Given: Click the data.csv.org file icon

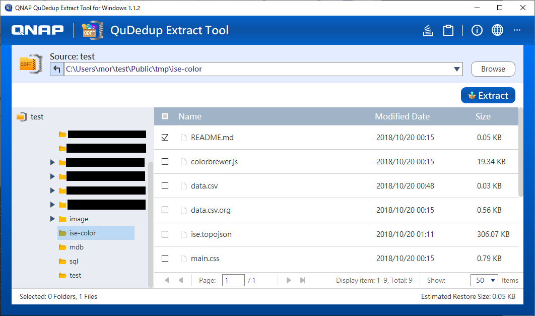Looking at the screenshot, I should [x=184, y=210].
